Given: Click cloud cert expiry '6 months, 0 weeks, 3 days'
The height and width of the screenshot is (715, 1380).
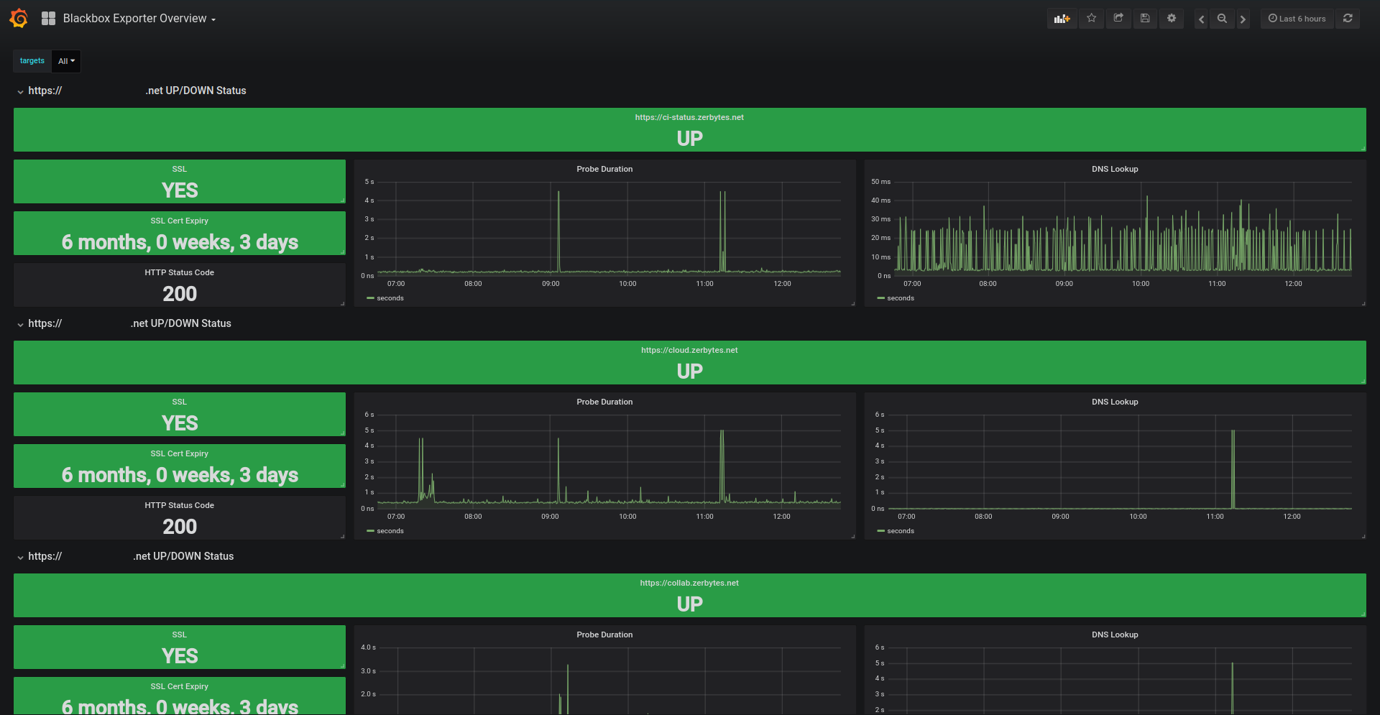Looking at the screenshot, I should [x=180, y=476].
